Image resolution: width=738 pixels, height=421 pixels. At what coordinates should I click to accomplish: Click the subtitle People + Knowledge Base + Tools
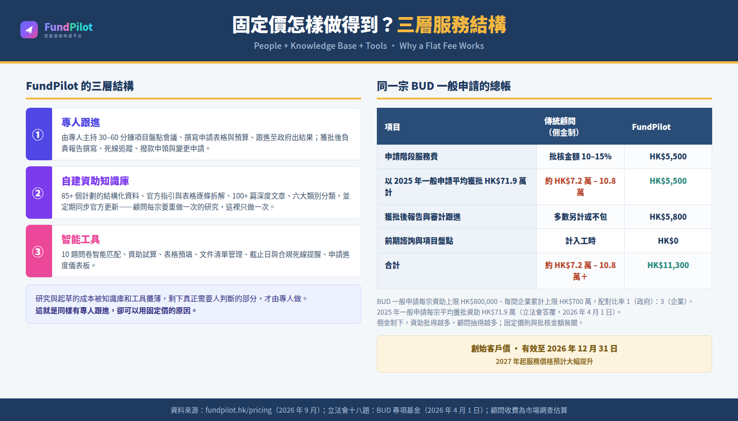point(321,46)
